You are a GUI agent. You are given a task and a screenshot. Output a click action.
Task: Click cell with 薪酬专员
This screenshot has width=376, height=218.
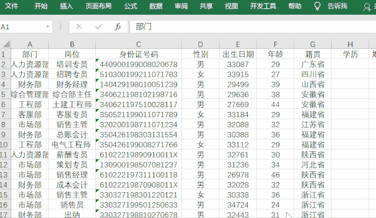pyautogui.click(x=72, y=155)
